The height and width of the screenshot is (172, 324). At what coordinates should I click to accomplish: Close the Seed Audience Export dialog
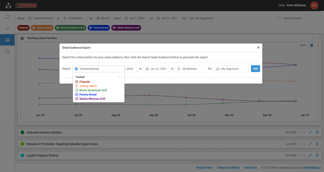[x=258, y=47]
